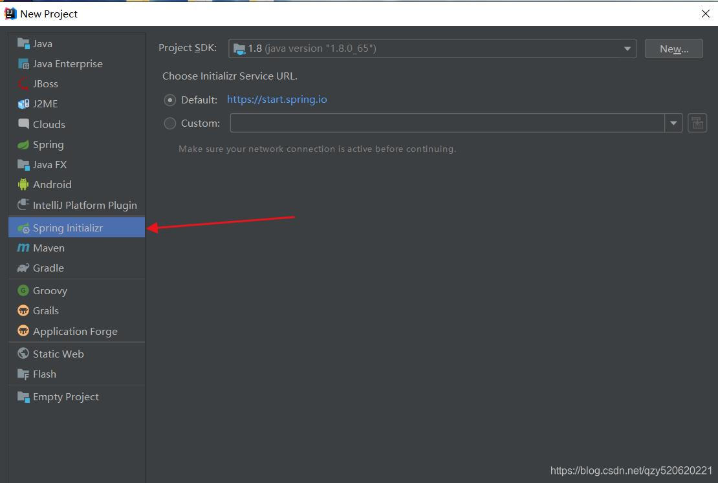Image resolution: width=718 pixels, height=483 pixels.
Task: Click the Gradle elephant icon
Action: [x=23, y=268]
